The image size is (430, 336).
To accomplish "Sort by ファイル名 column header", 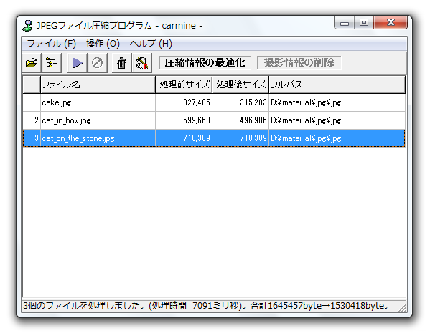I will click(x=98, y=85).
